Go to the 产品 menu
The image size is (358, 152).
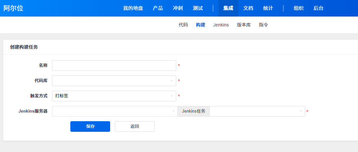click(158, 8)
